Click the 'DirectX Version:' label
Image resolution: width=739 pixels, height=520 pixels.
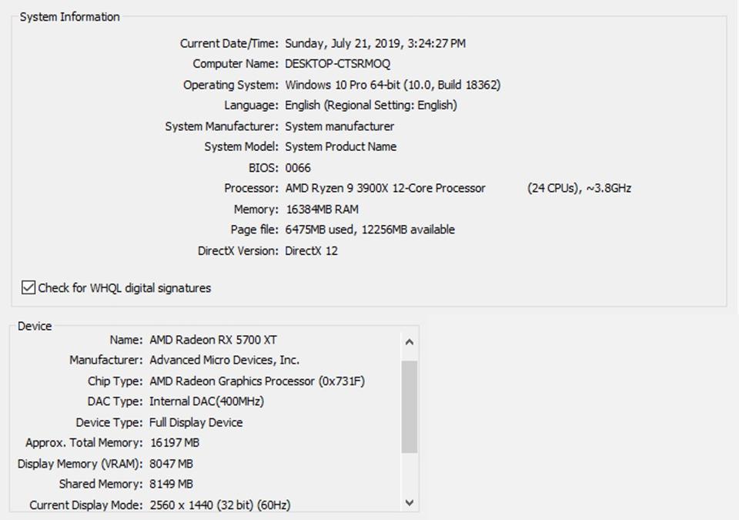[238, 250]
